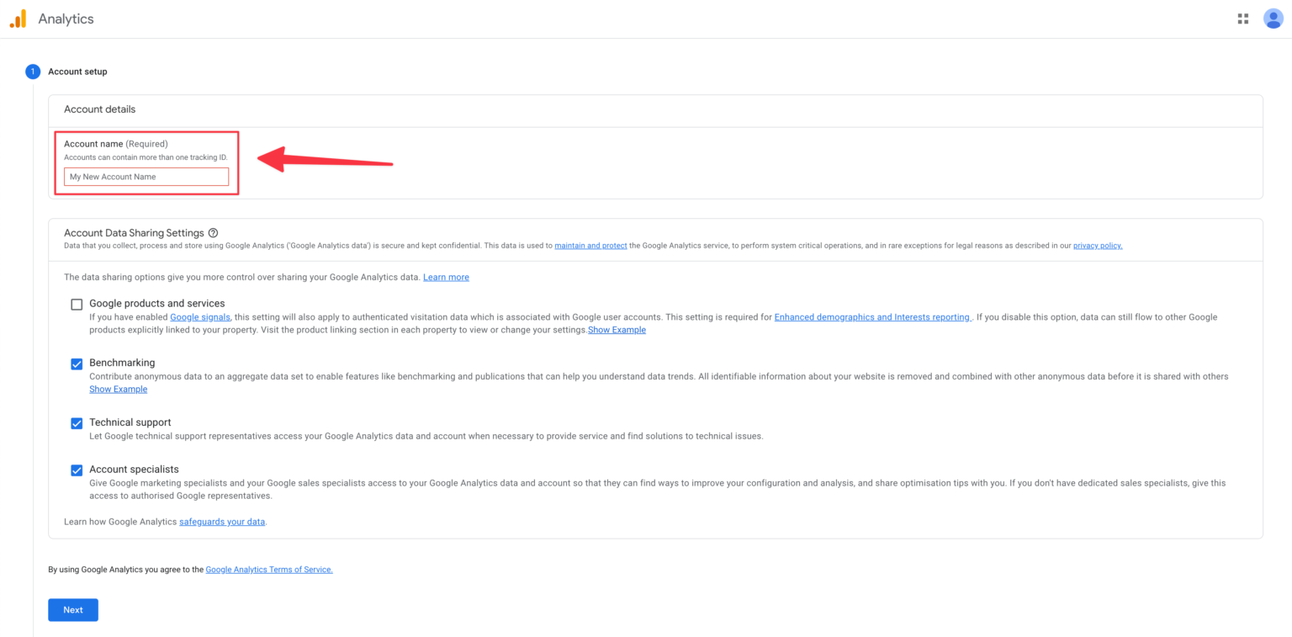Disable the Benchmarking checkbox
The height and width of the screenshot is (637, 1292).
click(x=77, y=364)
